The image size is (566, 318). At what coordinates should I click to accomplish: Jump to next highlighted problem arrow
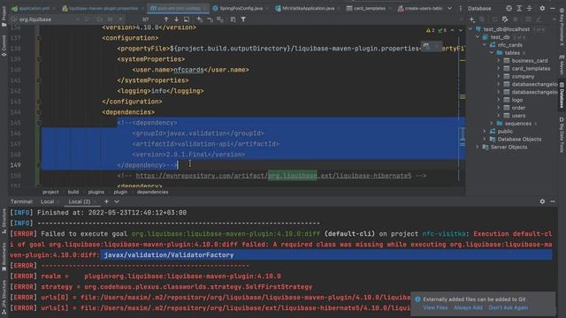coord(461,31)
